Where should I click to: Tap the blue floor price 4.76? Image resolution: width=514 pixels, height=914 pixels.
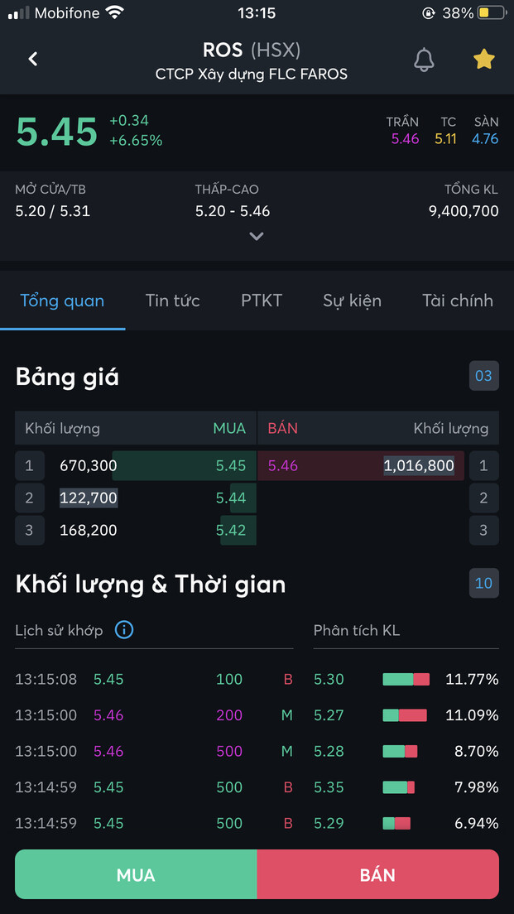[x=485, y=139]
